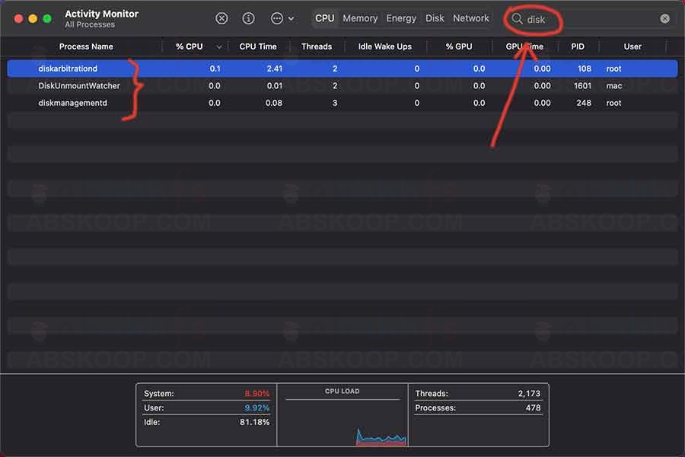Select the Disk tab

coord(435,18)
